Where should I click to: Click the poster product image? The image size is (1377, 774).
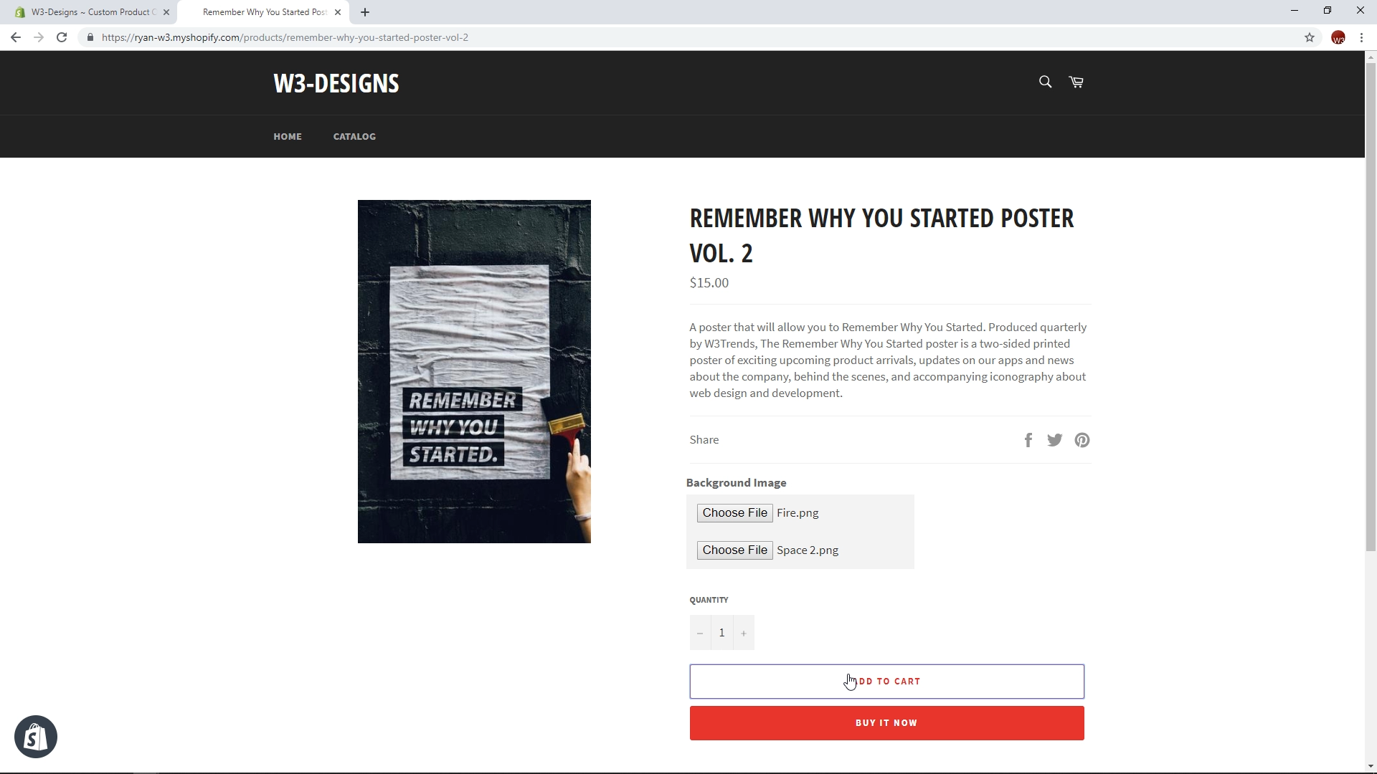click(x=474, y=371)
